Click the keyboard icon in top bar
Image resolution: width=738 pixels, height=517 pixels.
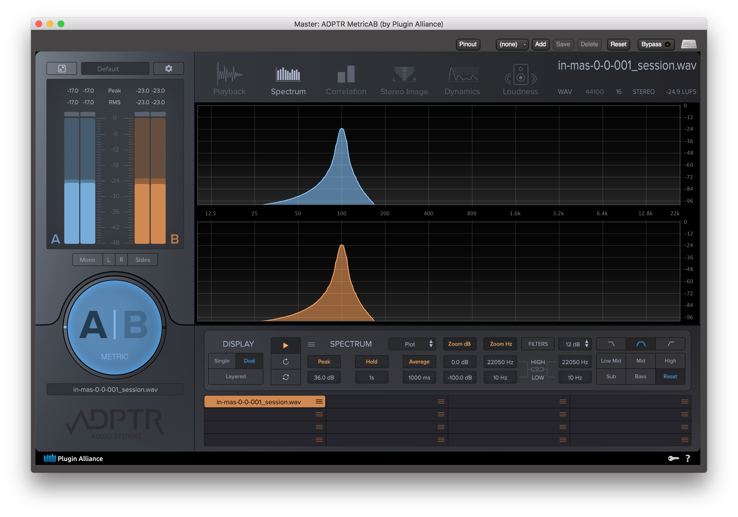click(688, 44)
